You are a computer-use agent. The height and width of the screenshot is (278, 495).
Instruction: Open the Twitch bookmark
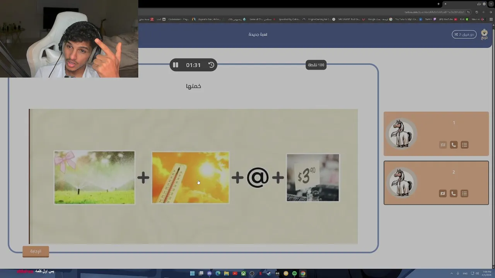(430, 19)
